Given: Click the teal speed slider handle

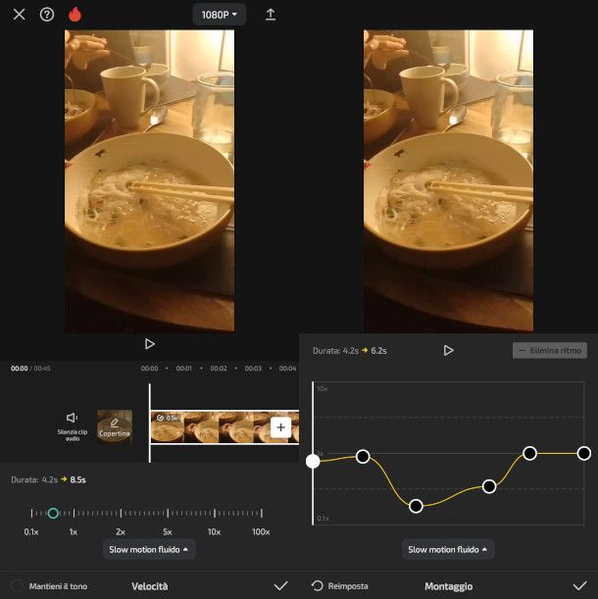Looking at the screenshot, I should 53,513.
